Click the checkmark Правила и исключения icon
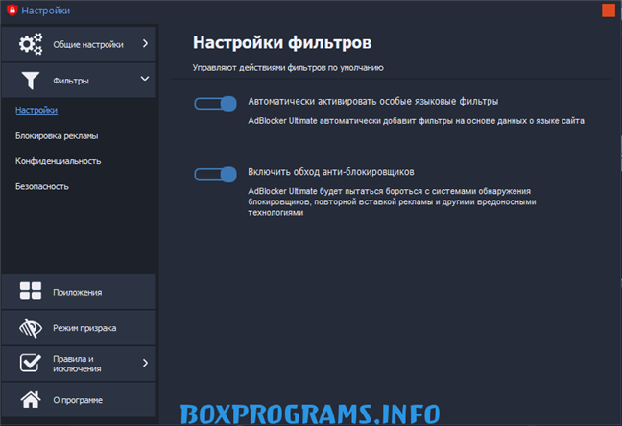Image resolution: width=622 pixels, height=426 pixels. click(x=31, y=364)
